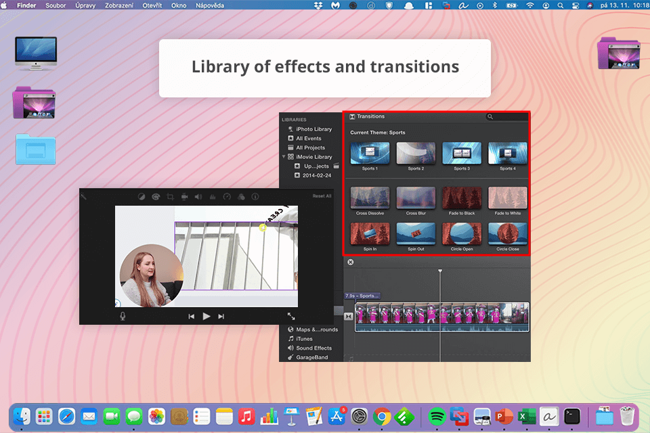Screen dimensions: 650x433
Task: Click the microphone voiceover icon
Action: [x=123, y=316]
